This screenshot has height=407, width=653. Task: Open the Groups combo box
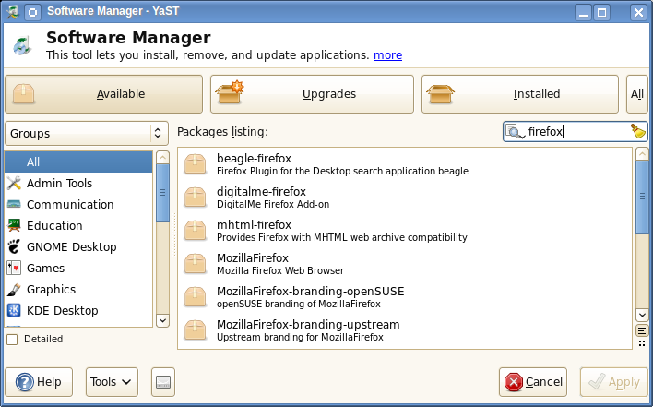tap(87, 133)
